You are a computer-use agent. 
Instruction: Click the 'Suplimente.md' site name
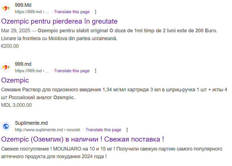tap(31, 123)
